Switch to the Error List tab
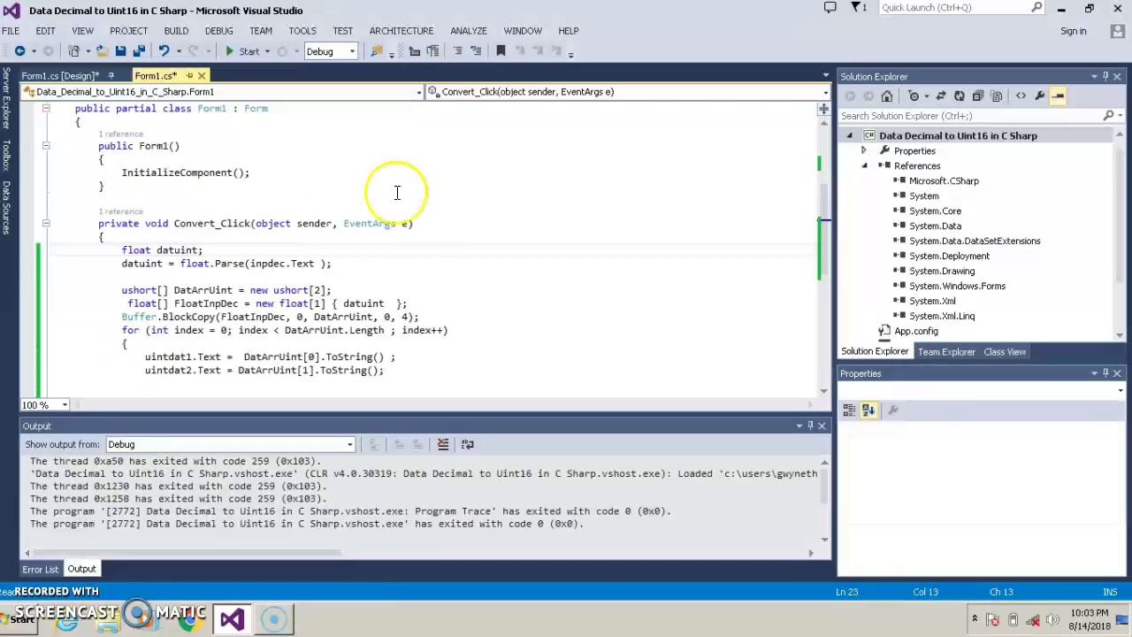This screenshot has width=1132, height=637. pyautogui.click(x=40, y=569)
